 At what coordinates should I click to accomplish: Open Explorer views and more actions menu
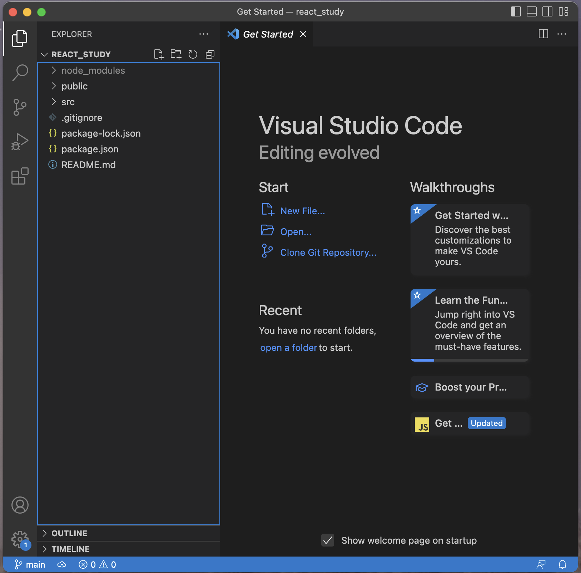coord(204,34)
